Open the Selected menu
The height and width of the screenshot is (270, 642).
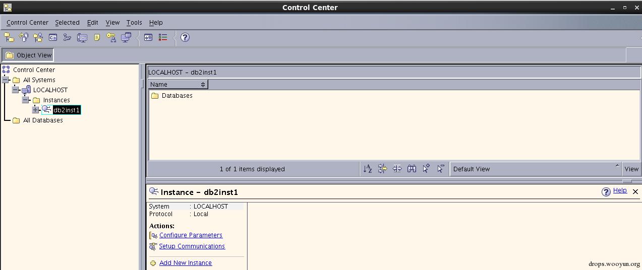click(x=67, y=23)
